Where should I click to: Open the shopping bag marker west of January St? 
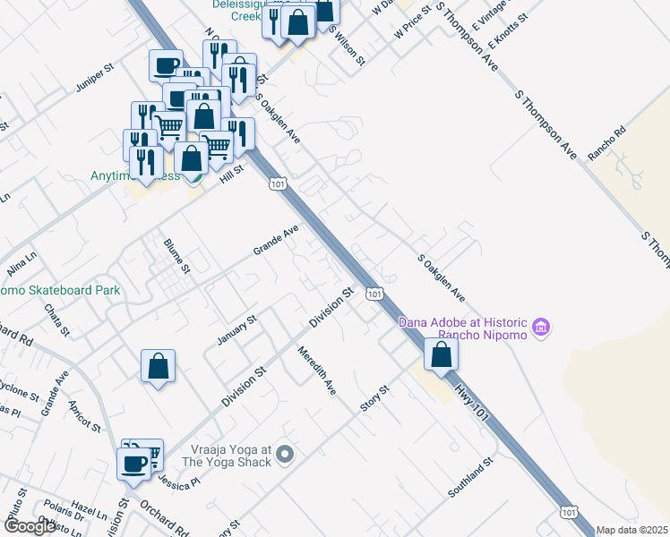(x=159, y=367)
